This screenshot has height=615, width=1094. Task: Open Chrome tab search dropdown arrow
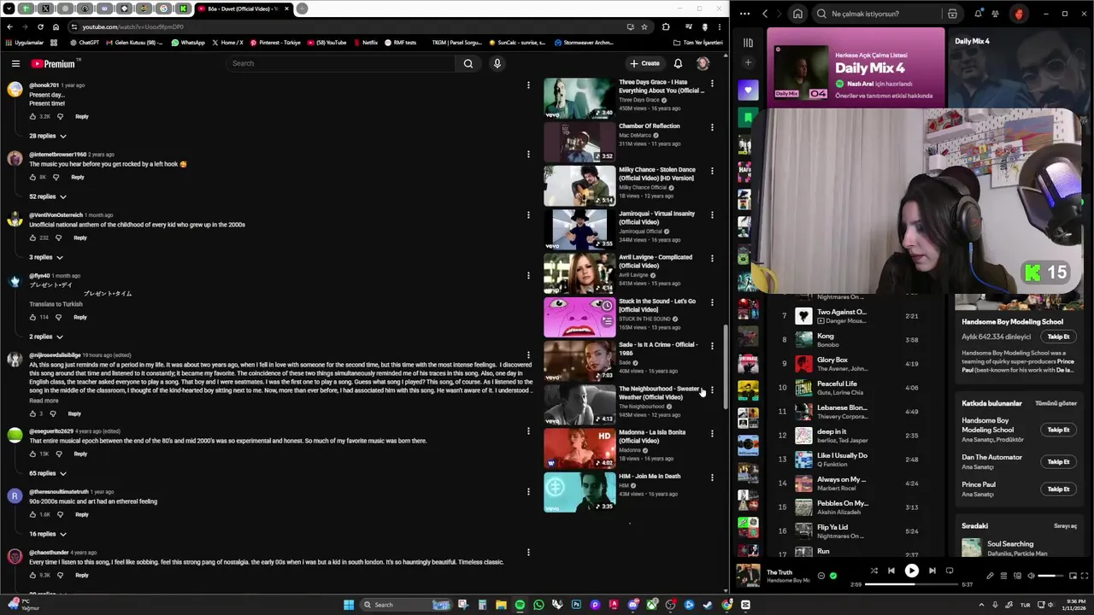pos(9,9)
